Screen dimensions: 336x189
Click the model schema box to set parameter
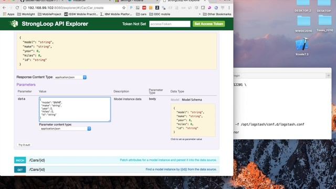pyautogui.click(x=193, y=120)
